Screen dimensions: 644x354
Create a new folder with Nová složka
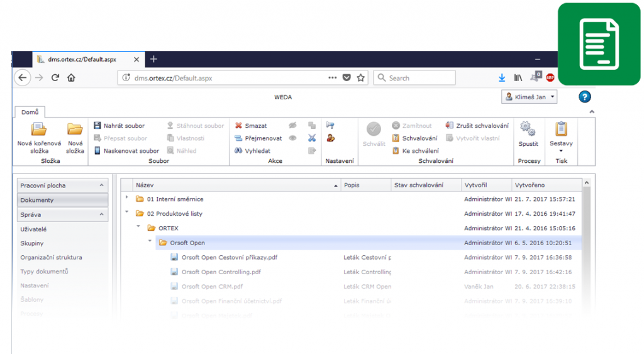[75, 129]
